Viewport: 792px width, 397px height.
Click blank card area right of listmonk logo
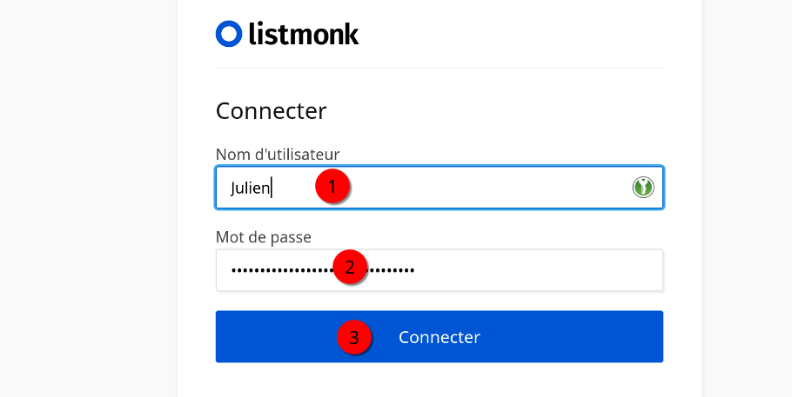coord(522,34)
